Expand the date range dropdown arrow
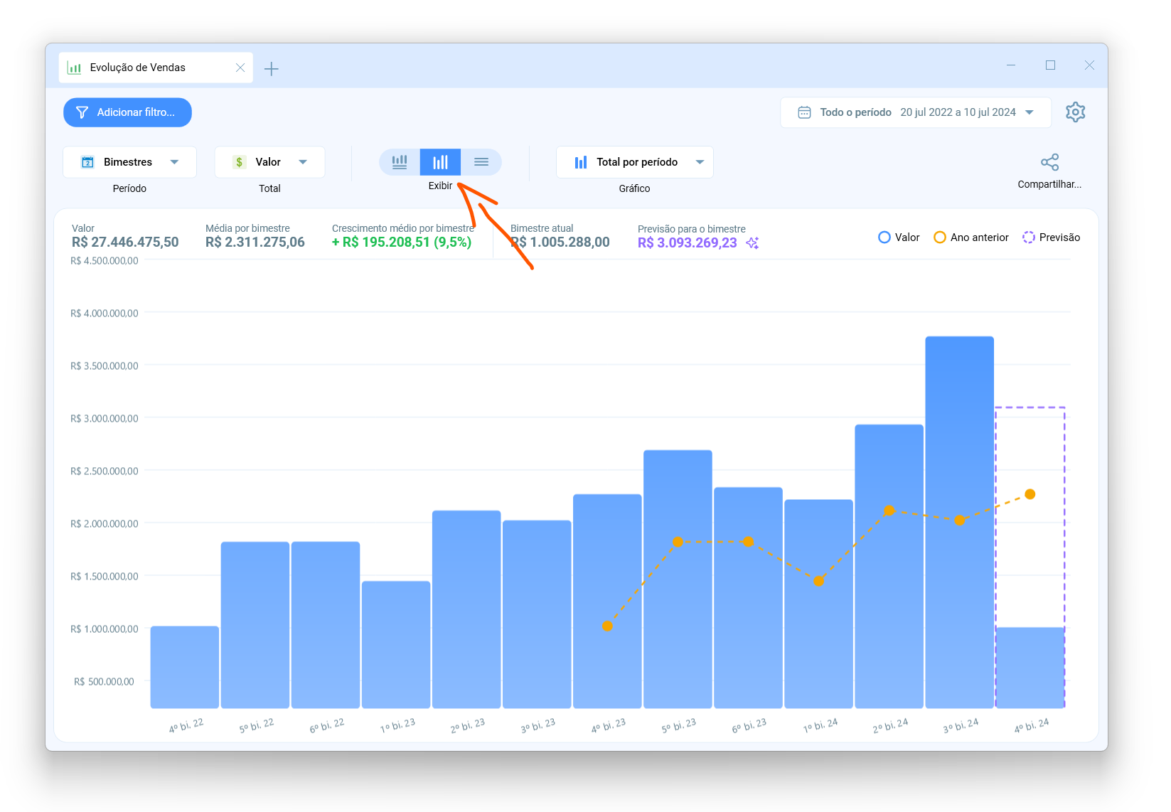Image resolution: width=1171 pixels, height=812 pixels. click(1030, 112)
